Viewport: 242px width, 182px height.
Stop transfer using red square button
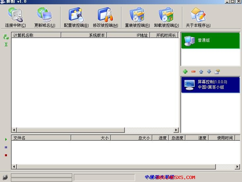(6, 155)
